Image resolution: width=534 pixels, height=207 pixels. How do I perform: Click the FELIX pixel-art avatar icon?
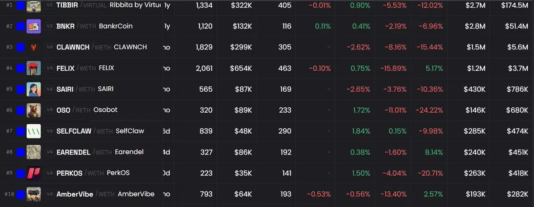pos(34,68)
